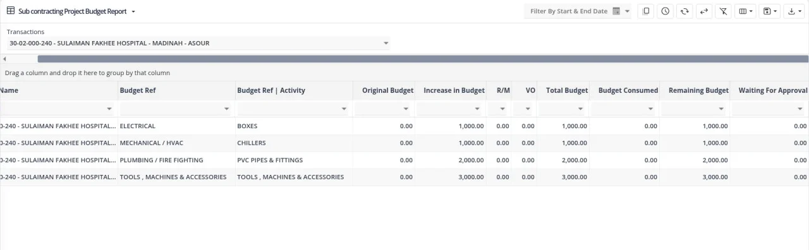Screen dimensions: 809x250
Task: Expand the Transactions project dropdown
Action: tap(386, 44)
